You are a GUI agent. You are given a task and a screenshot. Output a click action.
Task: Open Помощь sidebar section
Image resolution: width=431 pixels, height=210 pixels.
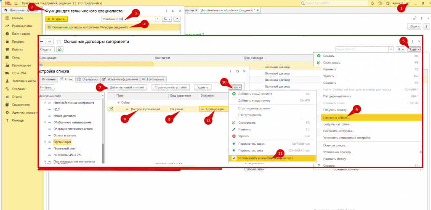18,120
